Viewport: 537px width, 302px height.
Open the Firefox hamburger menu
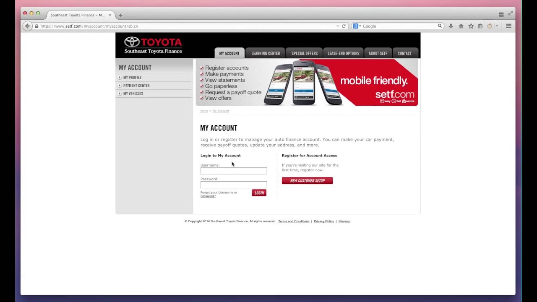(x=508, y=26)
